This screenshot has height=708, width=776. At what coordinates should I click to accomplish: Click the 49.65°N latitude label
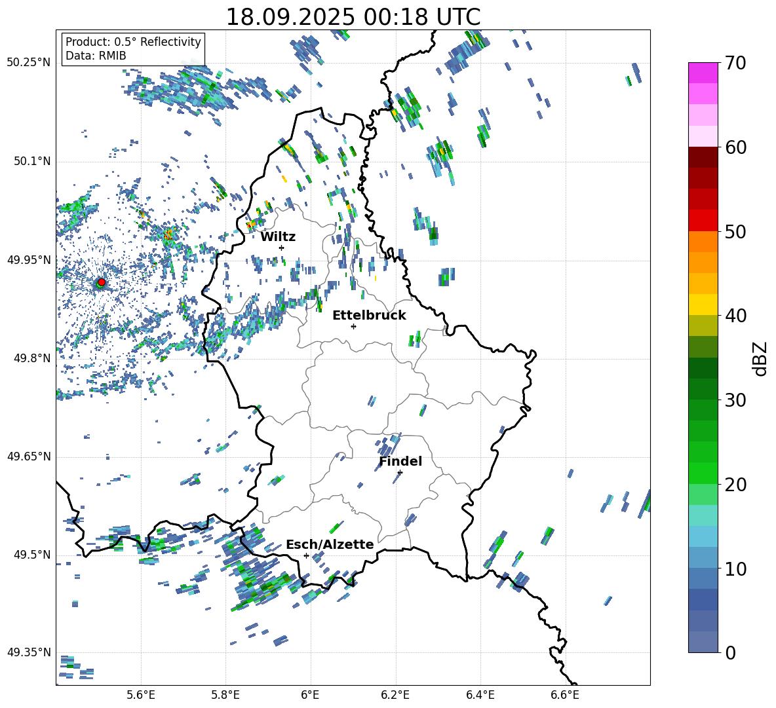tap(29, 456)
